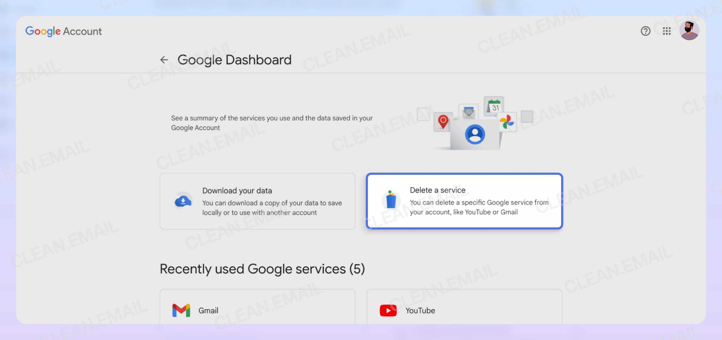Click the Google Dashboard heading
The image size is (722, 340).
(235, 59)
